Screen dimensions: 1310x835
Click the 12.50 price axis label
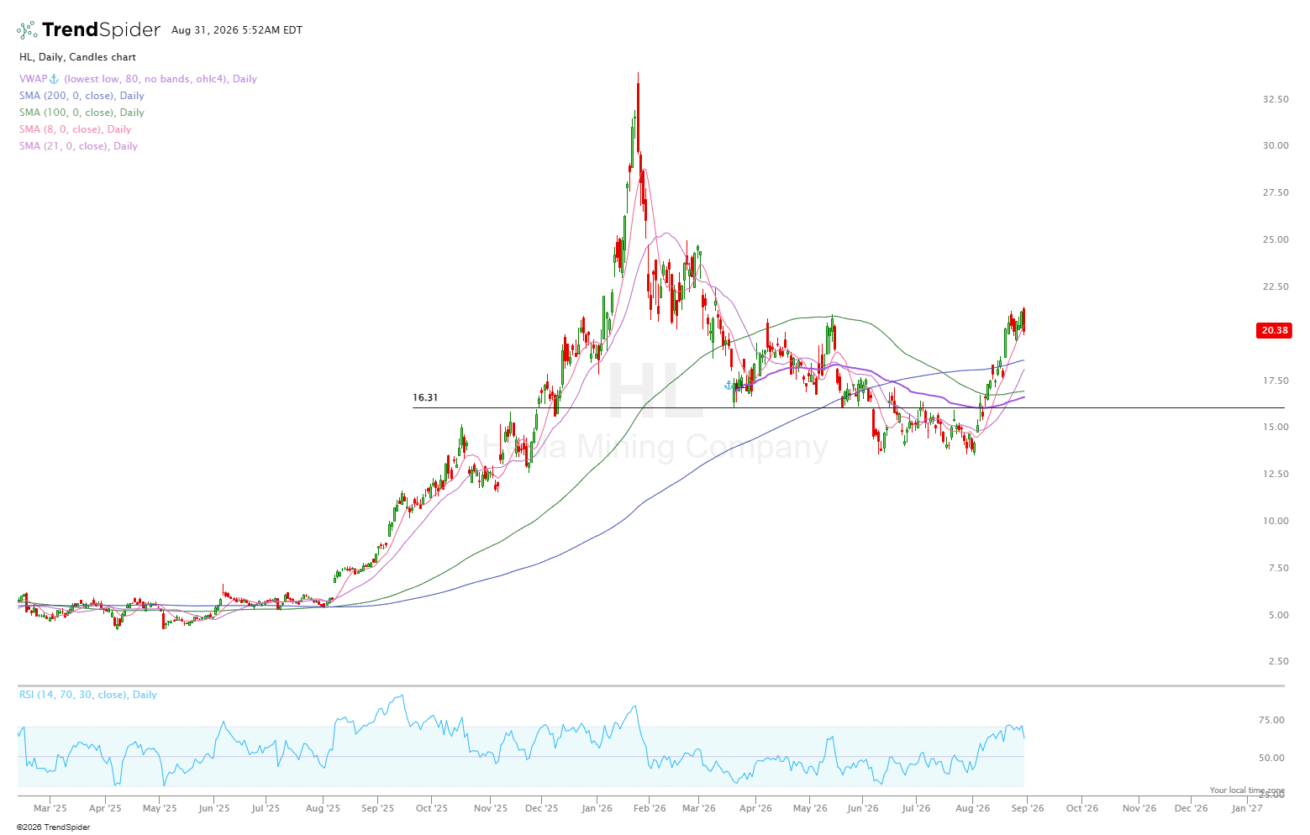tap(1276, 474)
